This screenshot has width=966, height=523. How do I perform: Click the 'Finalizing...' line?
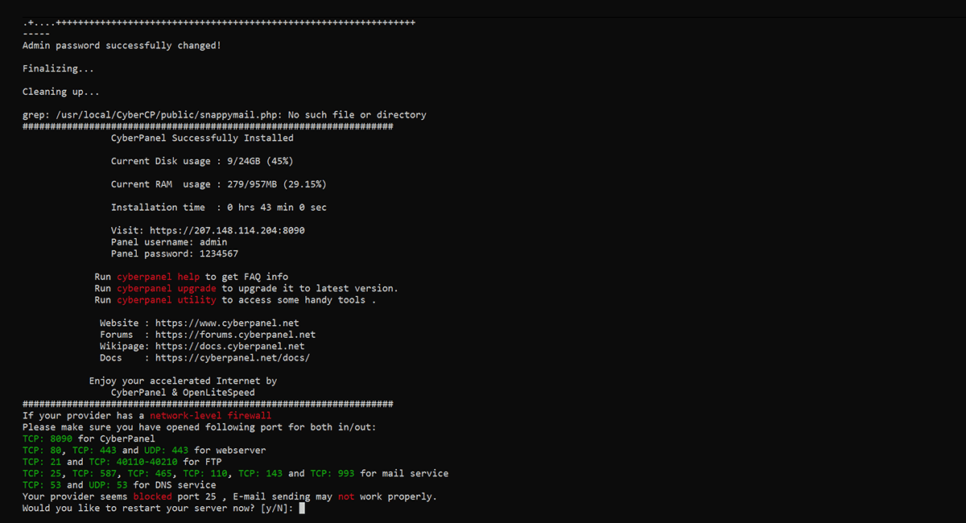coord(58,69)
